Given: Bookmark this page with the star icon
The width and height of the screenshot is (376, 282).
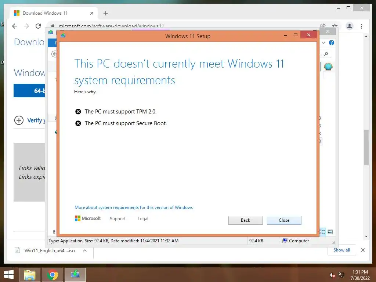Looking at the screenshot, I should pyautogui.click(x=335, y=26).
